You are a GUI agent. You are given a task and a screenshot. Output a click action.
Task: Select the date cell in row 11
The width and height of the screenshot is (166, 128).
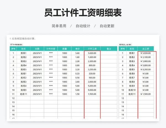[37, 94]
